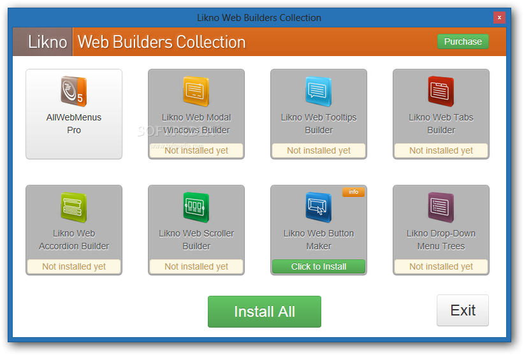The image size is (524, 355).
Task: Select the Likno Web Scroller Builder label
Action: (196, 240)
